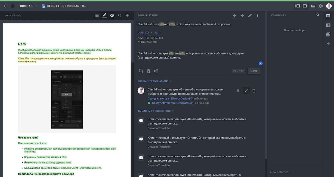Open the user profile avatar menu
Image resolution: width=334 pixels, height=177 pixels.
tap(329, 6)
